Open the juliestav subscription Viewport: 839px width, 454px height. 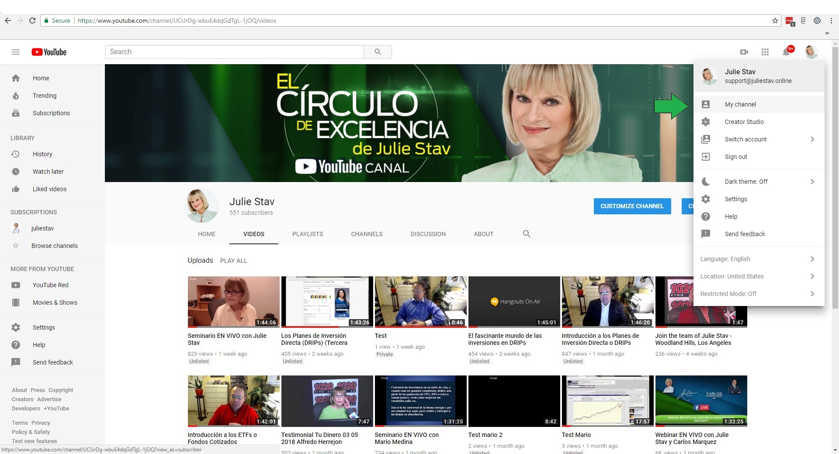(42, 228)
